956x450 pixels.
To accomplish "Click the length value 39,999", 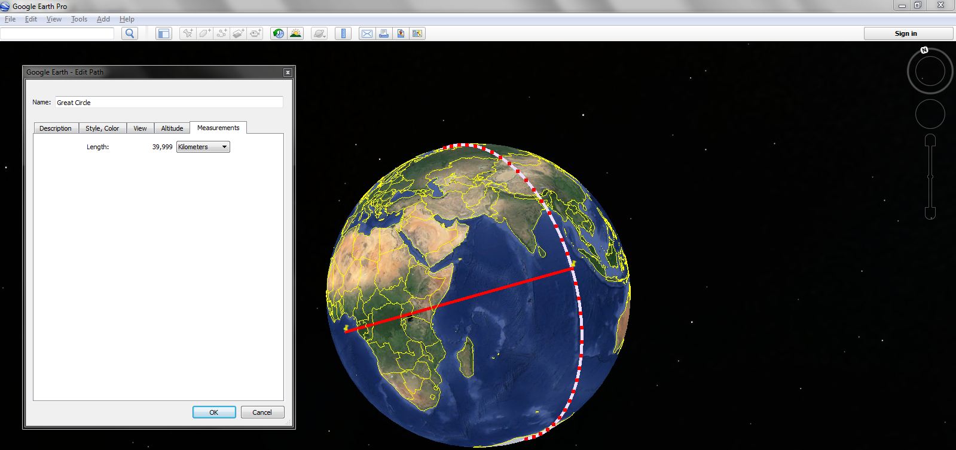I will pos(163,147).
